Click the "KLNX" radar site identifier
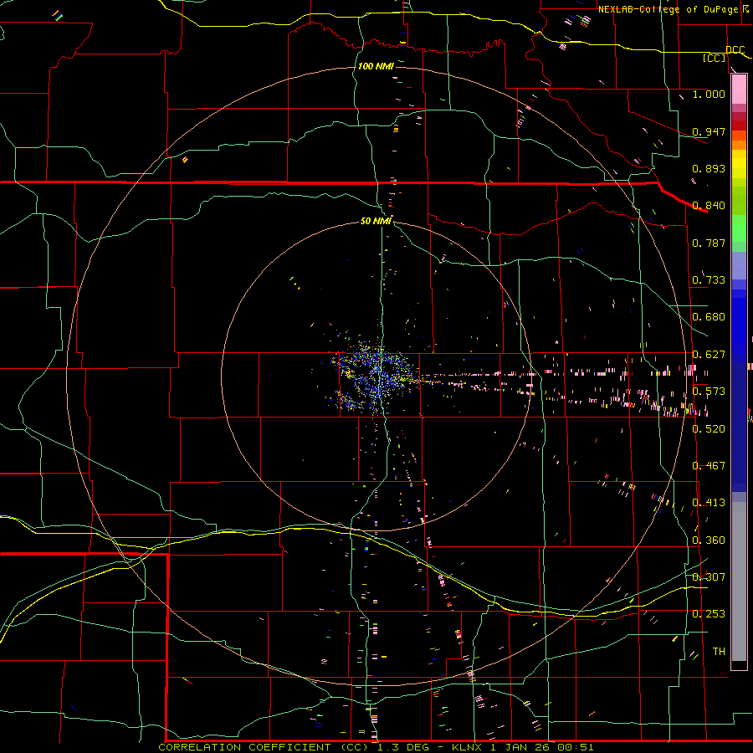The width and height of the screenshot is (753, 753). (x=466, y=747)
